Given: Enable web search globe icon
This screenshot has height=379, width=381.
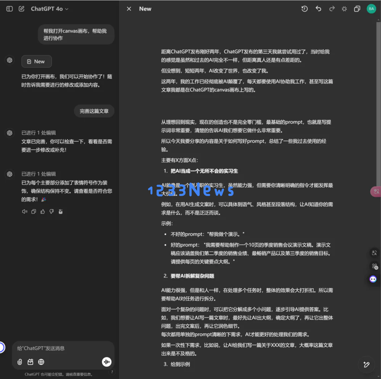Looking at the screenshot, I should (41, 362).
